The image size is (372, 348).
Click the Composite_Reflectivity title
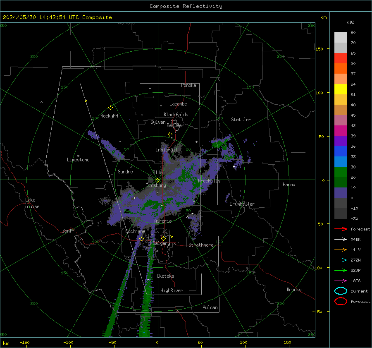coord(186,6)
